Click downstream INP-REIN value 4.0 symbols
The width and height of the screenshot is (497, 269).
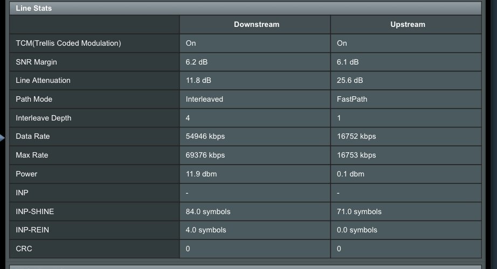pos(206,230)
